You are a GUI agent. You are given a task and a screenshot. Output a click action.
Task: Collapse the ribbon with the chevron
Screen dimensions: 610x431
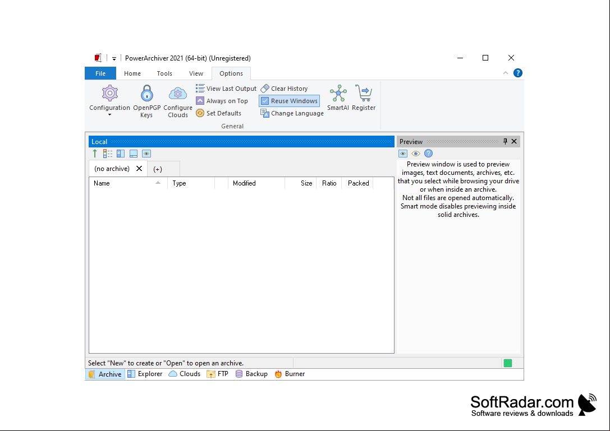pyautogui.click(x=506, y=73)
